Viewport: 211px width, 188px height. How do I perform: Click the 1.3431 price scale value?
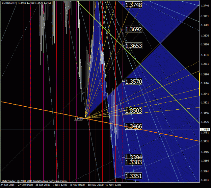(x=205, y=141)
